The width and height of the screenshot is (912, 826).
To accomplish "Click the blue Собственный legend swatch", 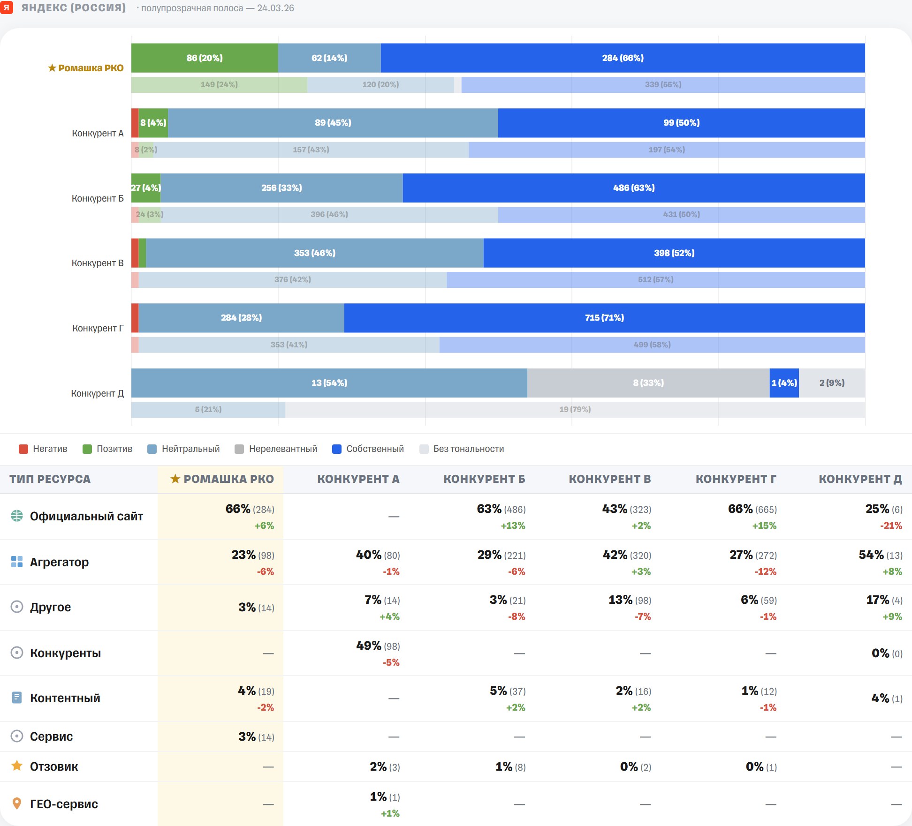I will pos(336,449).
